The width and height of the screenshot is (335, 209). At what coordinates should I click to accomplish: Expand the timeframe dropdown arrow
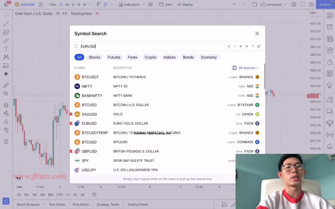pyautogui.click(x=90, y=5)
